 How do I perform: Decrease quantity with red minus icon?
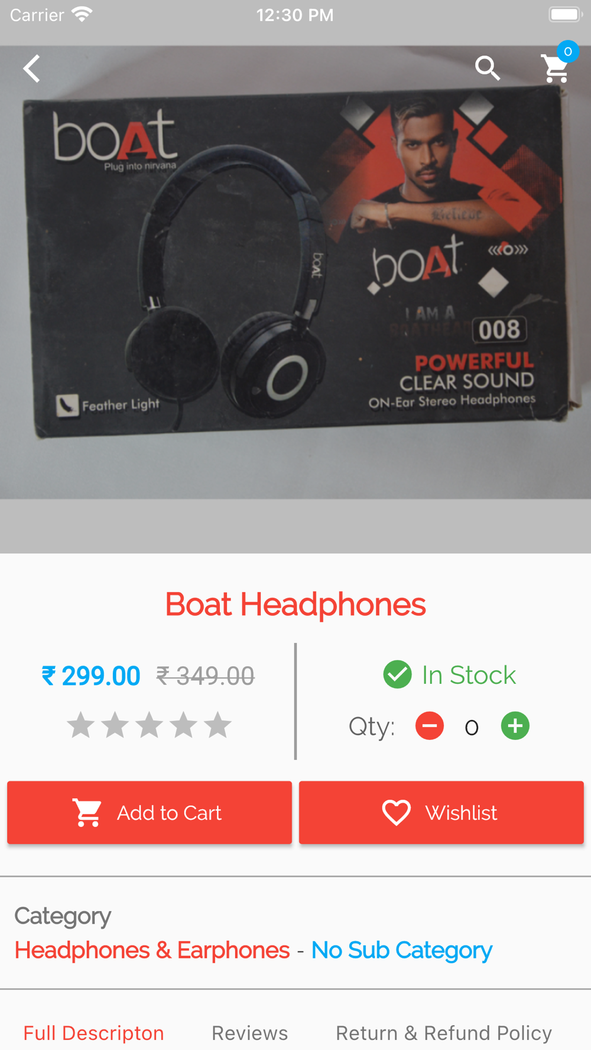coord(430,726)
